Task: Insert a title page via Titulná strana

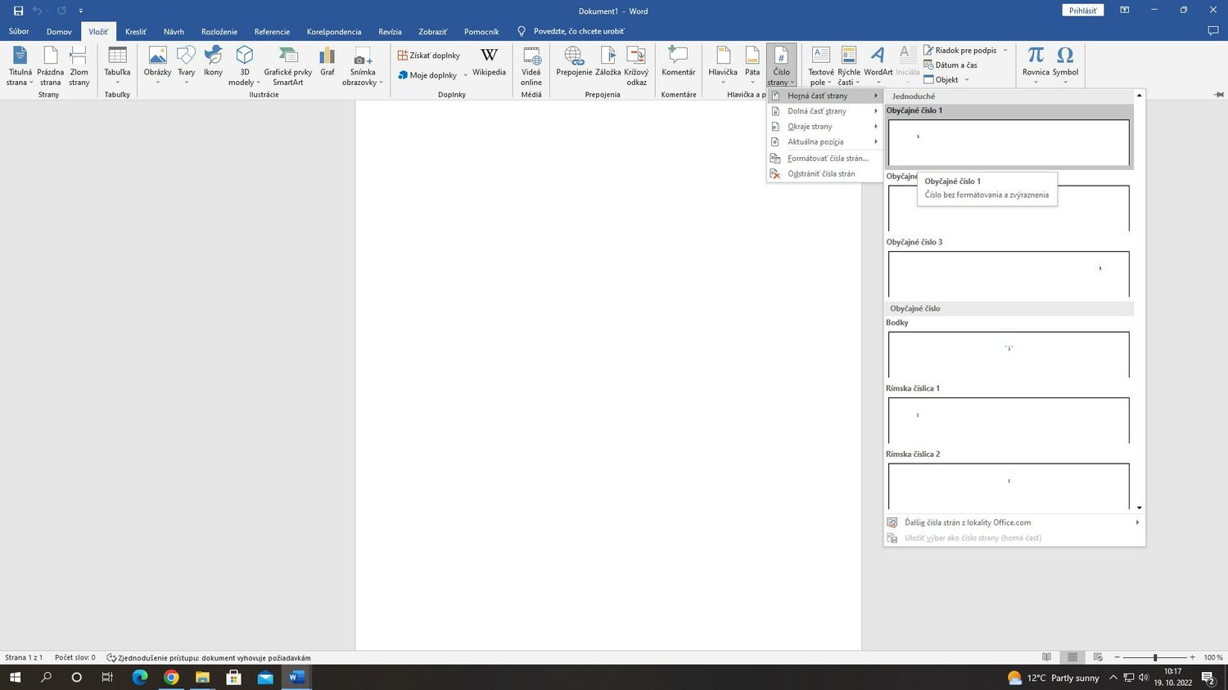Action: coord(20,66)
